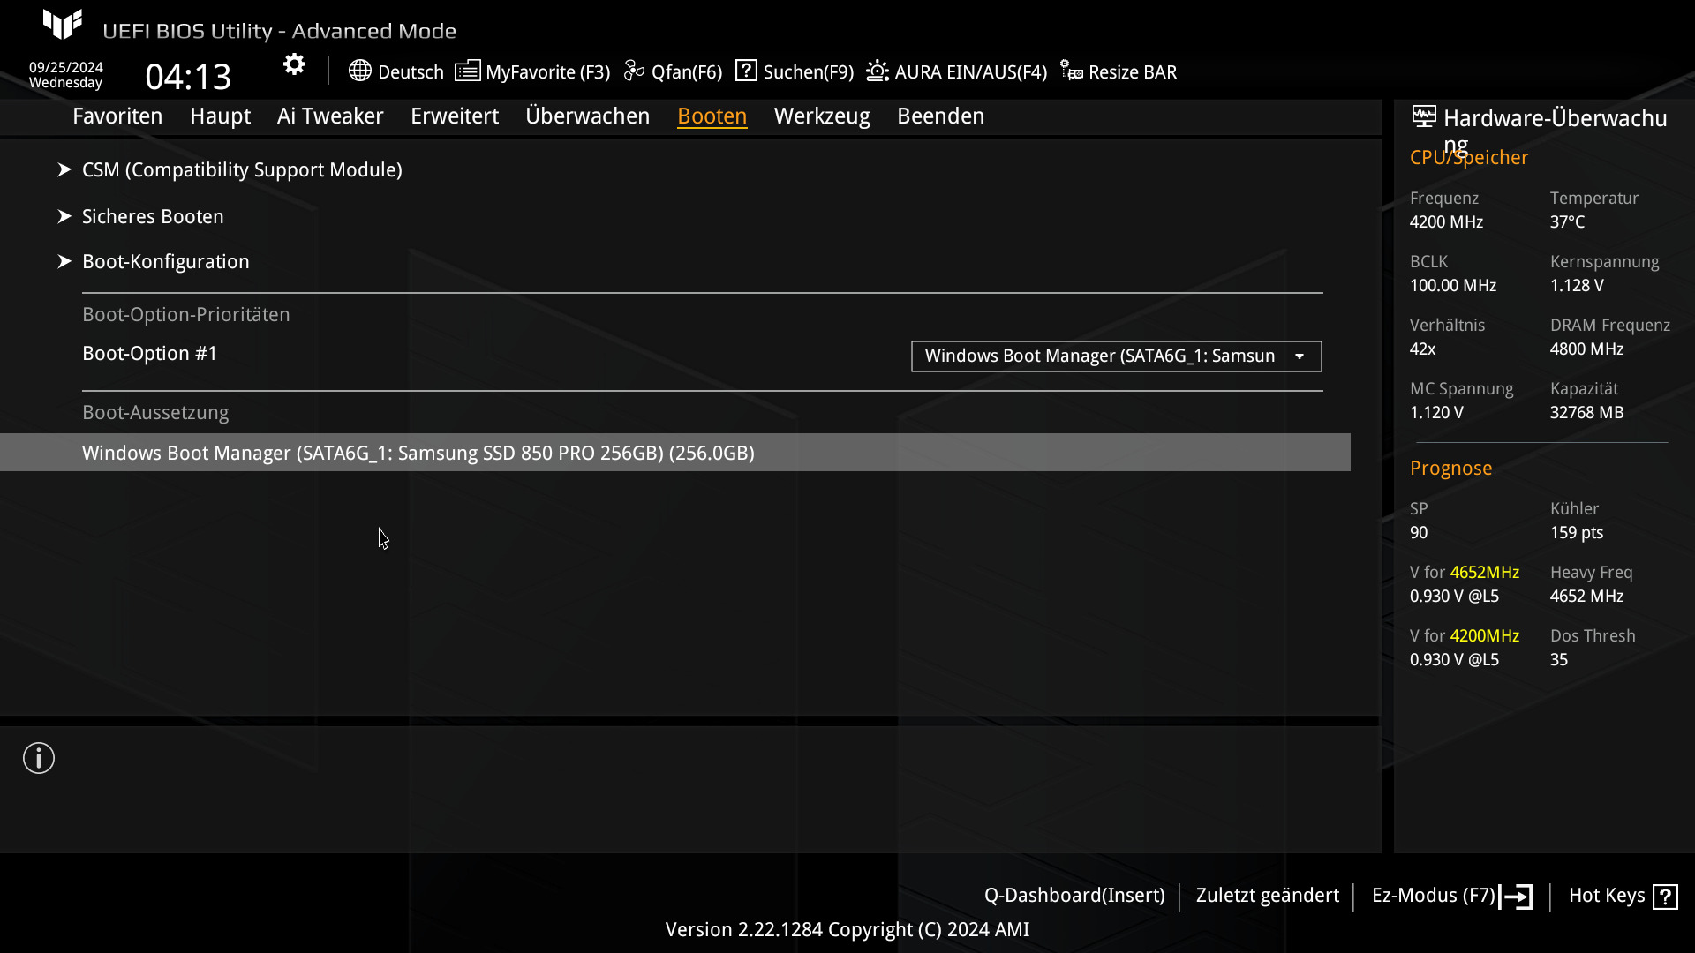The image size is (1695, 953).
Task: Switch to Ez-Modus via arrow icon
Action: click(1517, 897)
